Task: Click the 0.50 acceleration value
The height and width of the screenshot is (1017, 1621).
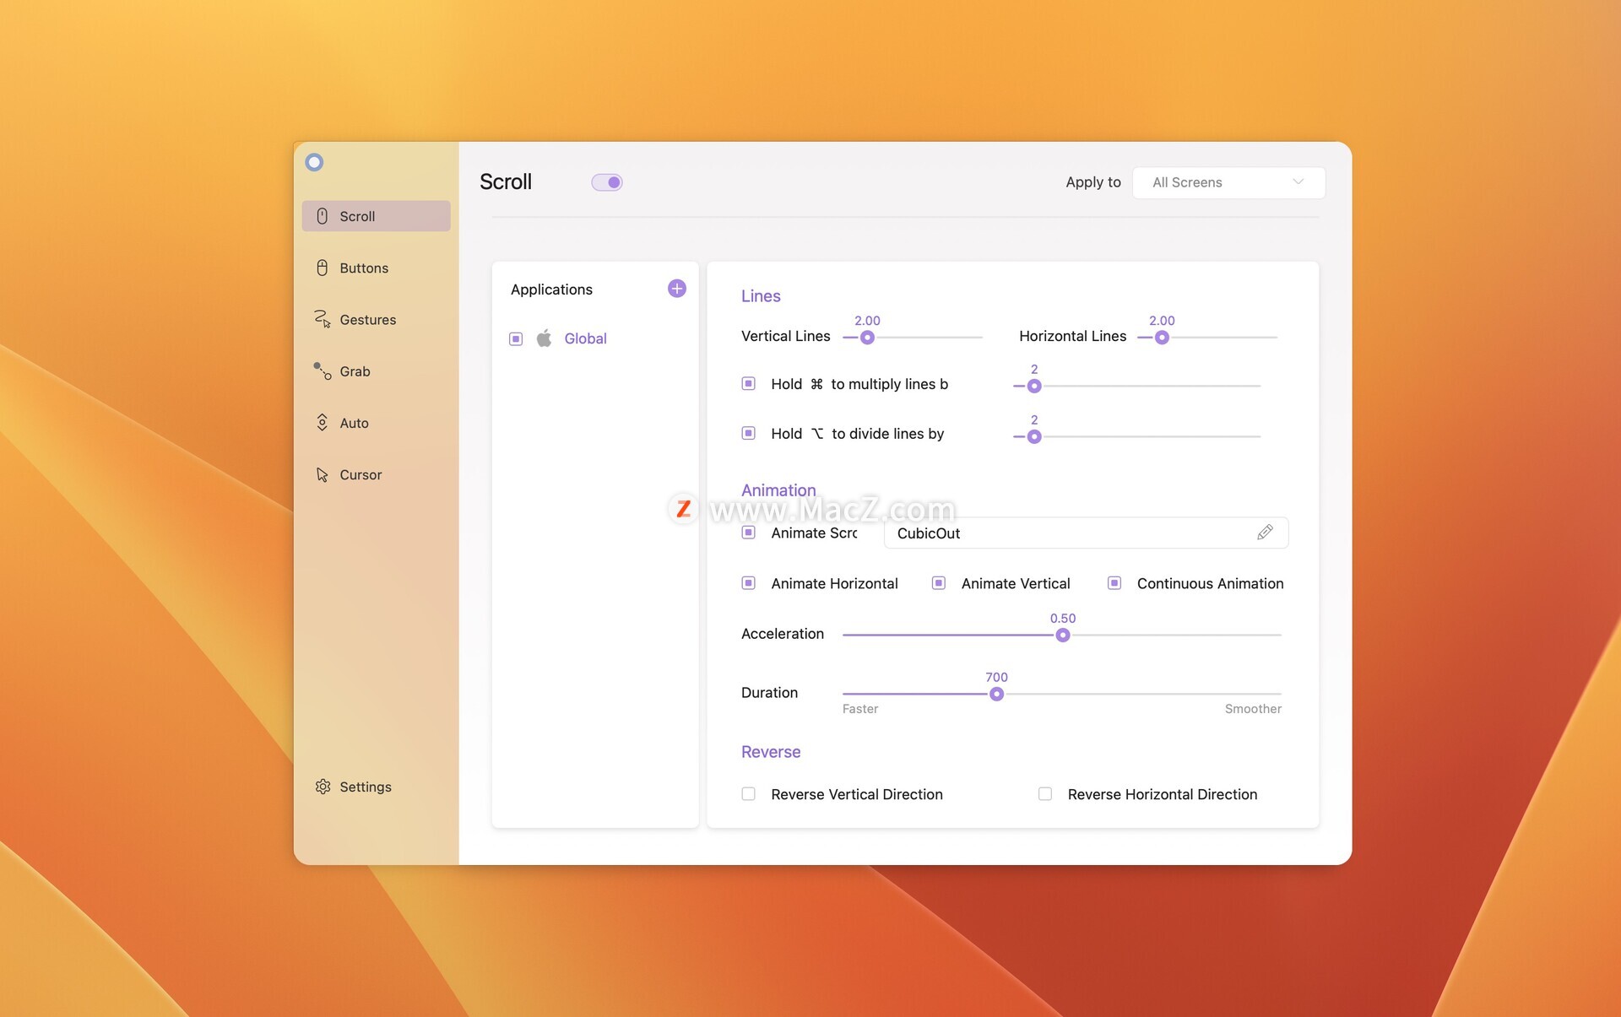Action: pos(1063,619)
